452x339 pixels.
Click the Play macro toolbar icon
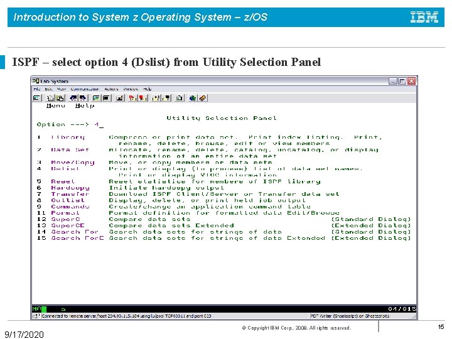coord(156,98)
